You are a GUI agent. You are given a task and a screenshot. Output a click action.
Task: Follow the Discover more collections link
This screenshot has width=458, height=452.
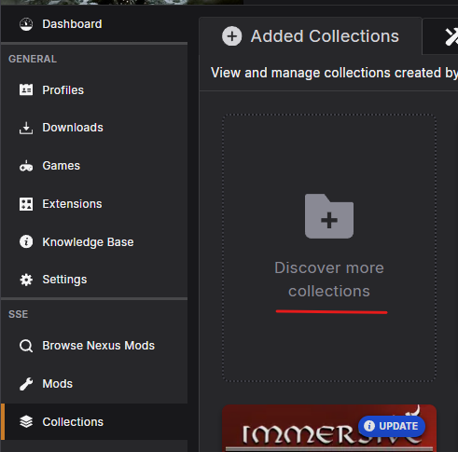pos(329,280)
